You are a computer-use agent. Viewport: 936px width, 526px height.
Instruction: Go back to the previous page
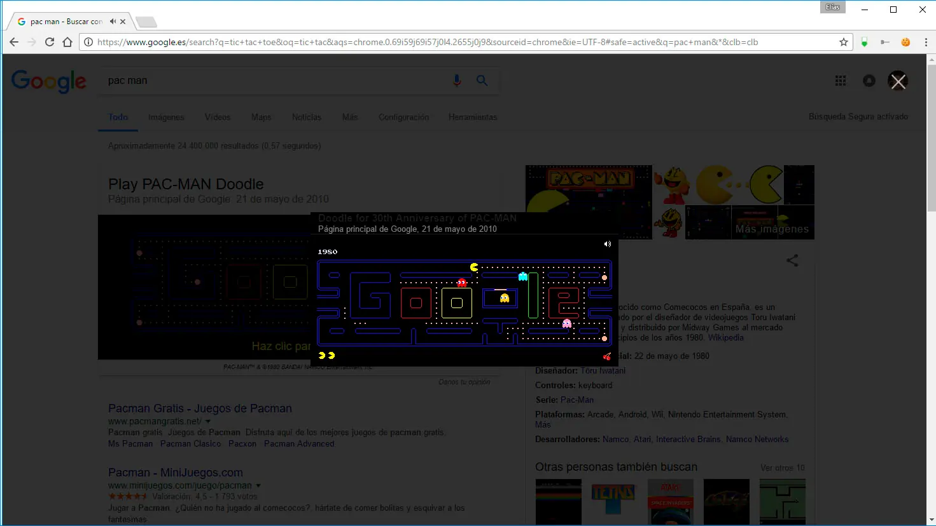coord(14,42)
